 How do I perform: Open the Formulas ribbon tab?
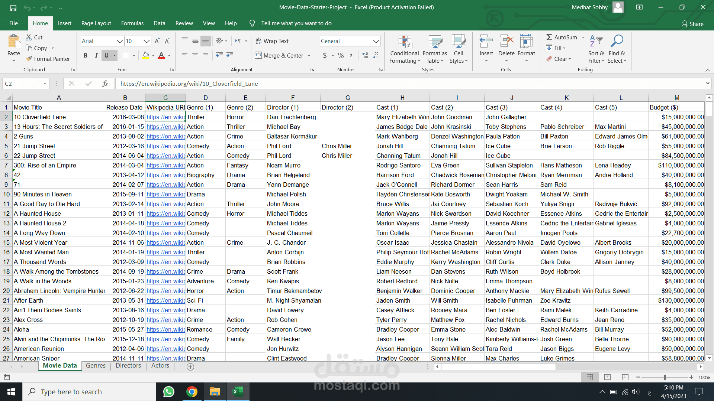pos(132,23)
